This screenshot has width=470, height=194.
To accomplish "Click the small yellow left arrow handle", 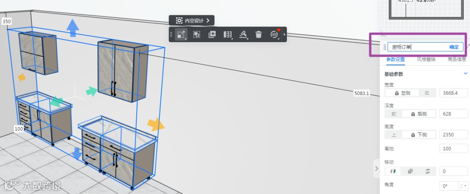I will coord(22,78).
